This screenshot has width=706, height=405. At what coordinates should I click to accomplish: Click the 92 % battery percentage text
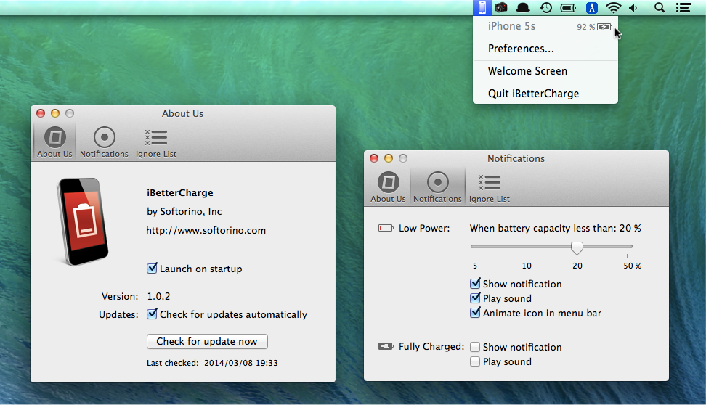pos(585,27)
